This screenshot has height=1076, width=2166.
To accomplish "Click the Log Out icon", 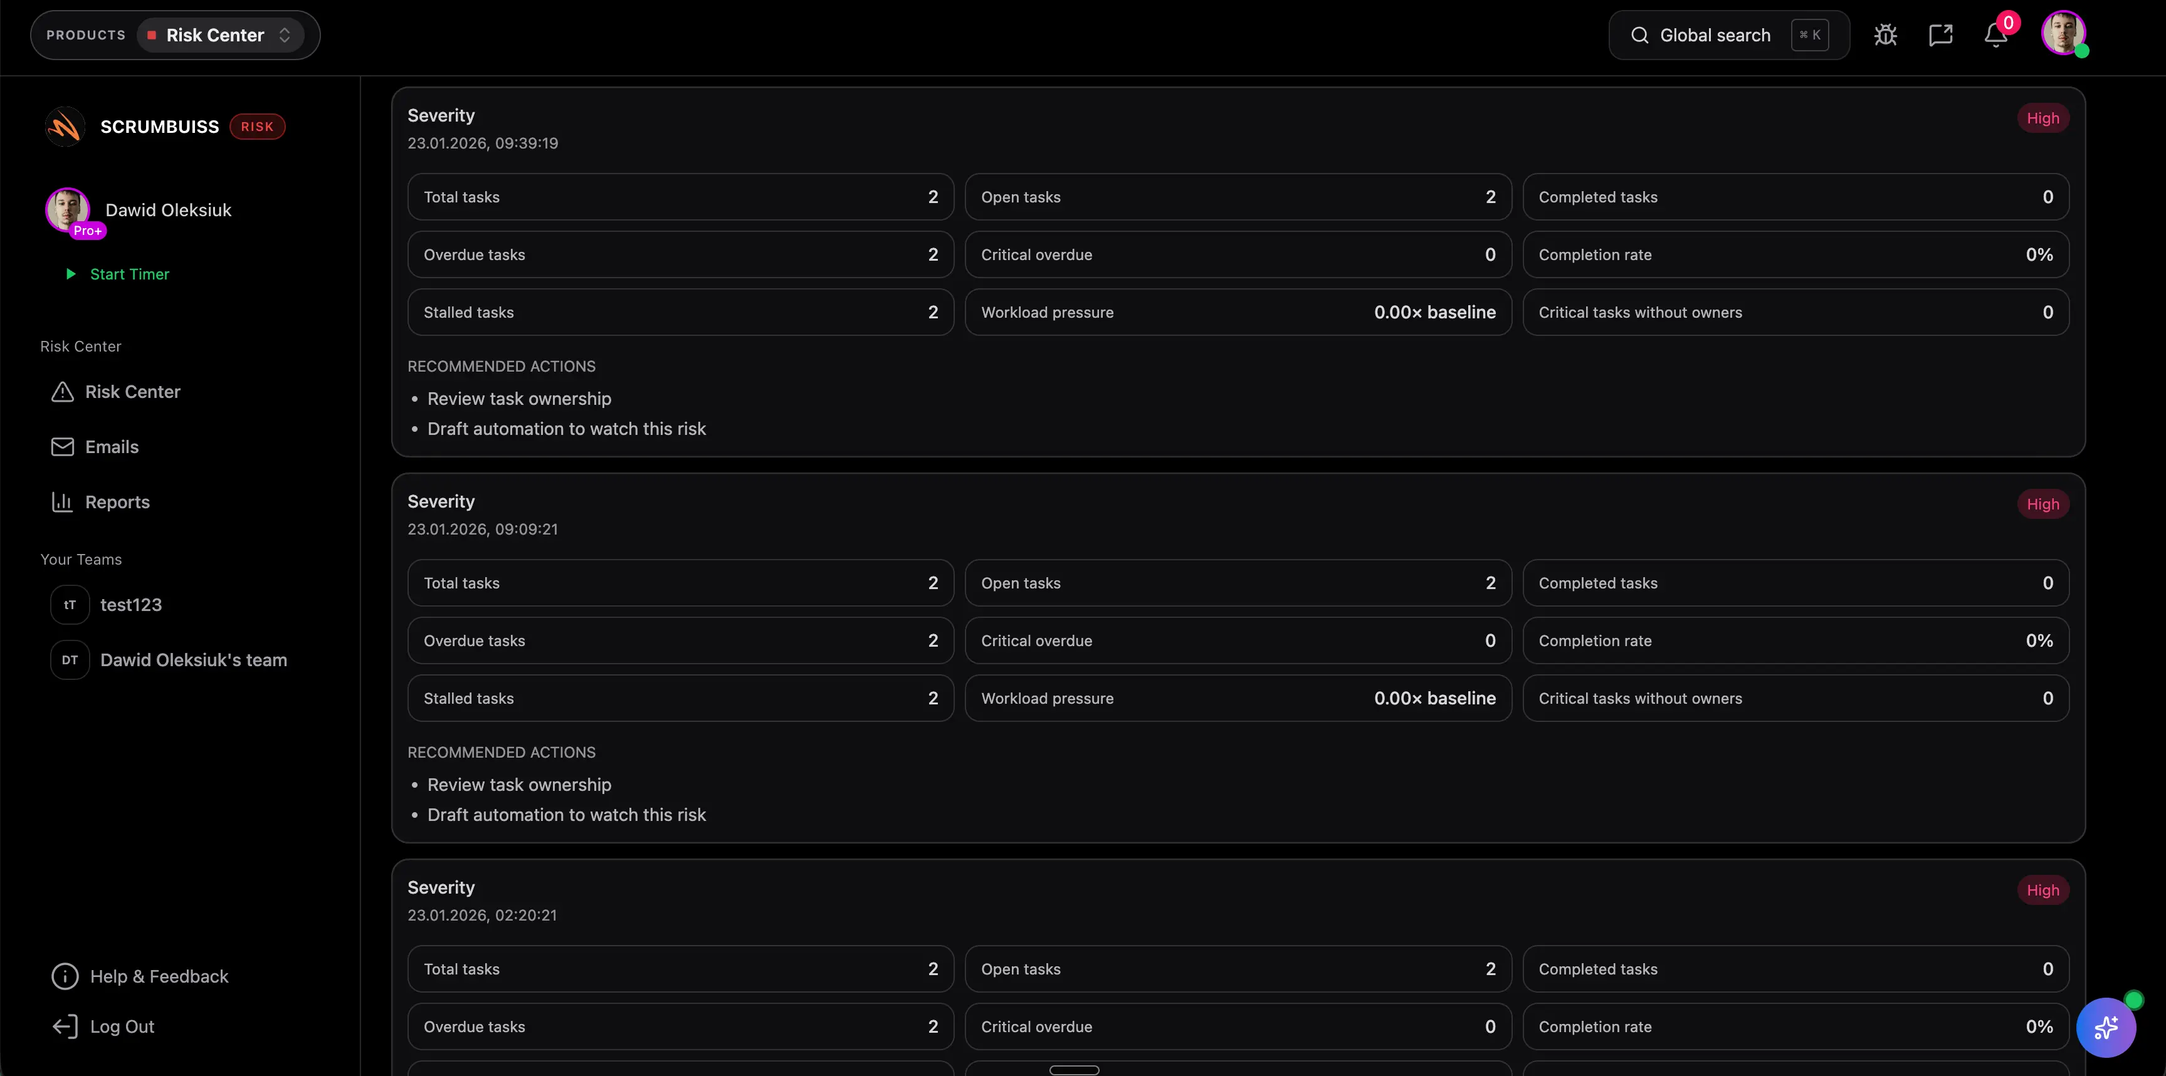I will pyautogui.click(x=65, y=1026).
